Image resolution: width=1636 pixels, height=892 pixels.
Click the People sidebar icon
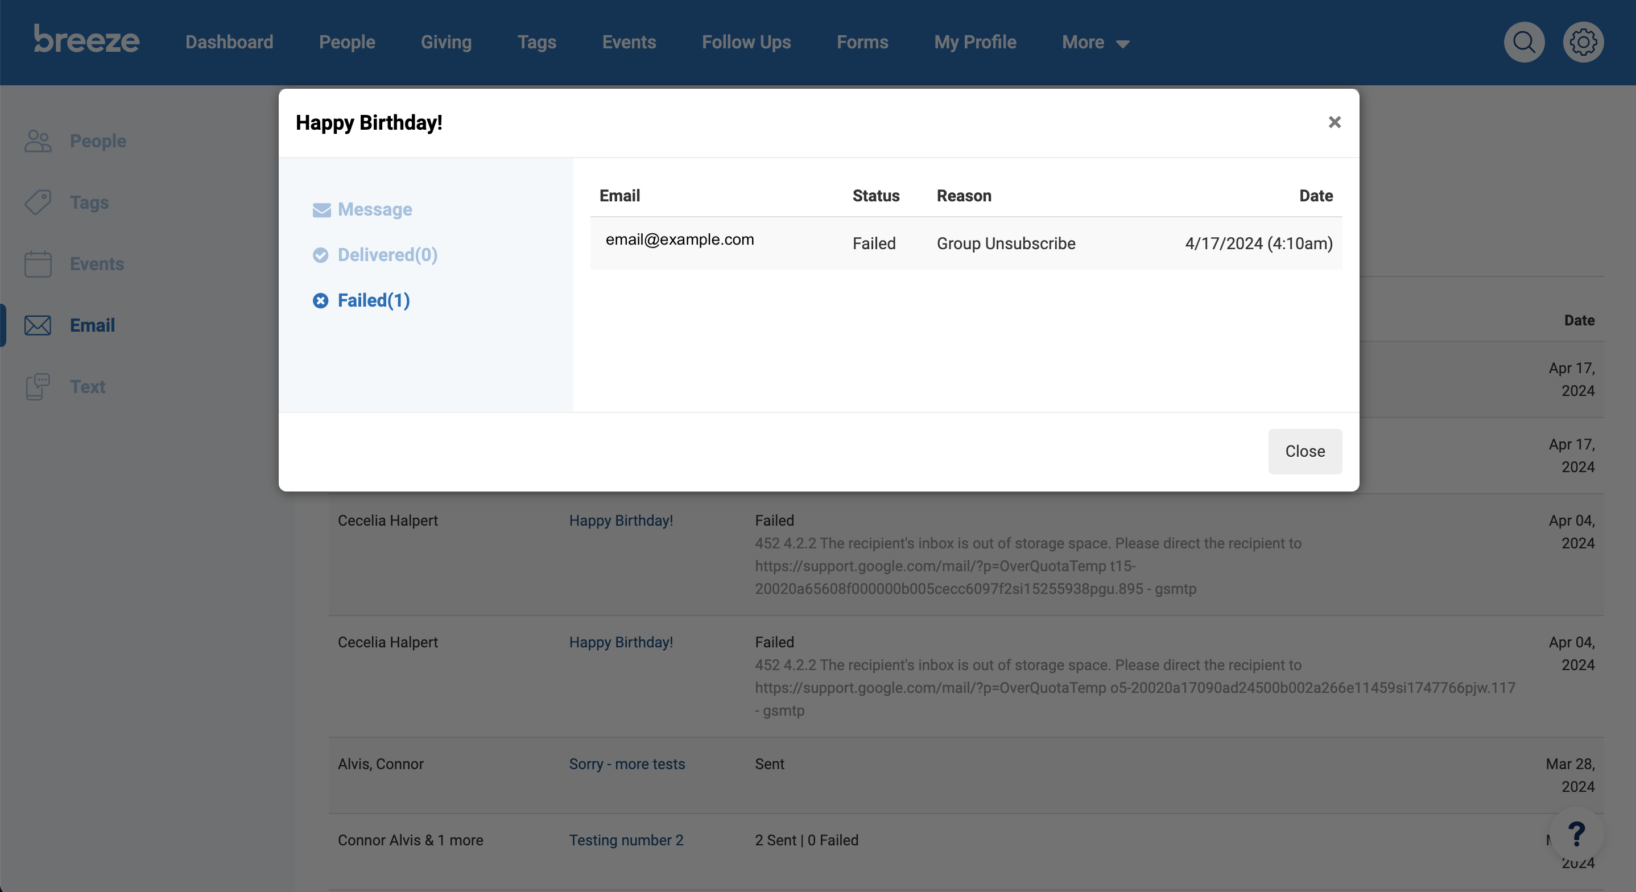pos(38,141)
